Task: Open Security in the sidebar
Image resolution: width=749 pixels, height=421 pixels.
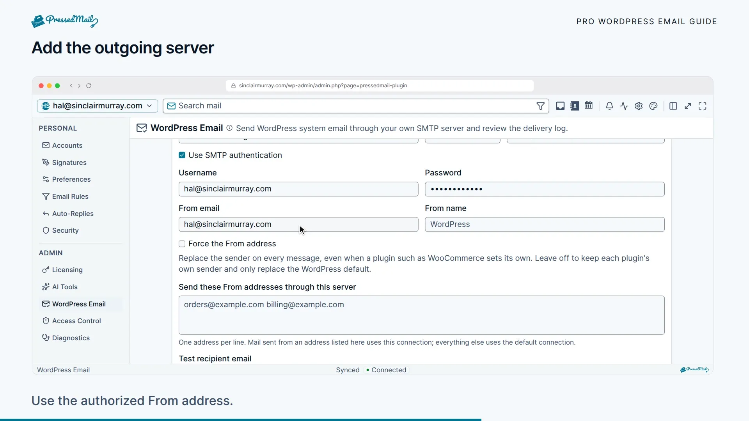Action: click(81, 230)
